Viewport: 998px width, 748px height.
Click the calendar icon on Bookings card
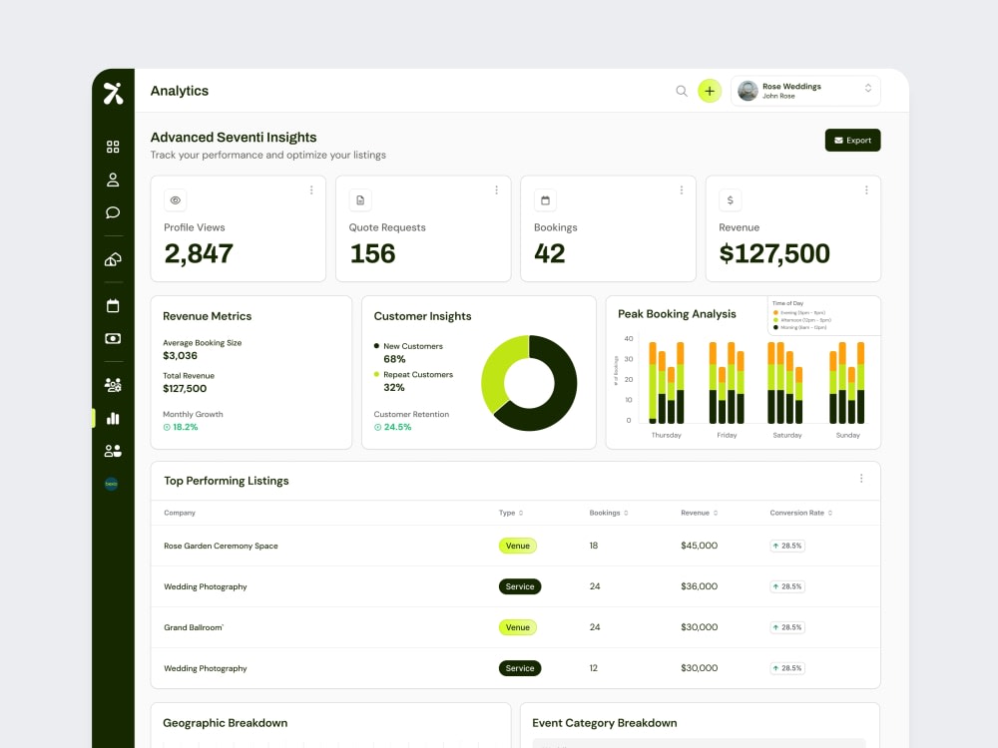click(x=546, y=200)
